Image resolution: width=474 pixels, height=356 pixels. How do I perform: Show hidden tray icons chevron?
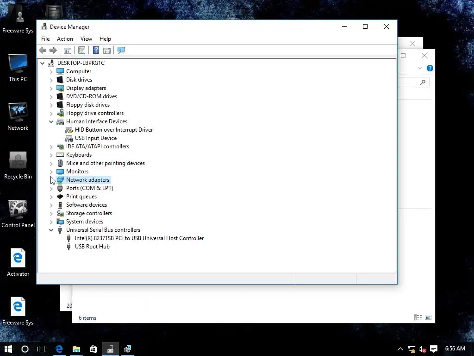pos(400,350)
